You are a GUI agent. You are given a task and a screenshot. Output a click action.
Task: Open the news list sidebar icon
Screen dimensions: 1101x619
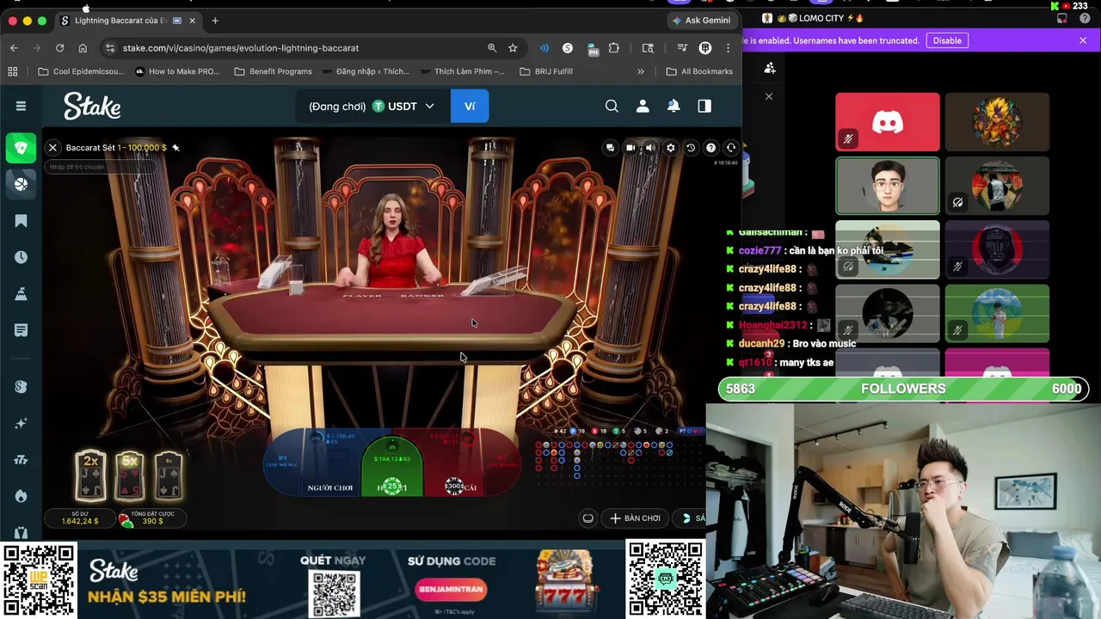(21, 330)
